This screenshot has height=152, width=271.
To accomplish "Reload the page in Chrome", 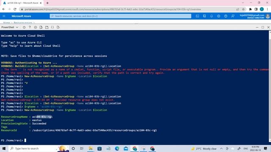I will [15, 9].
